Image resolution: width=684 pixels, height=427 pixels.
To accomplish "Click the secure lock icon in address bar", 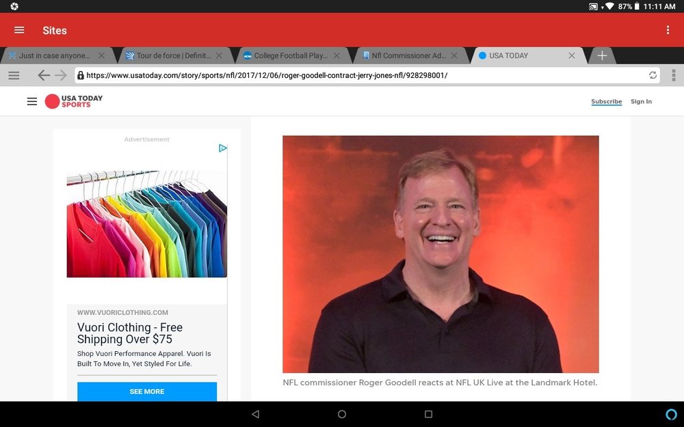I will tap(80, 75).
